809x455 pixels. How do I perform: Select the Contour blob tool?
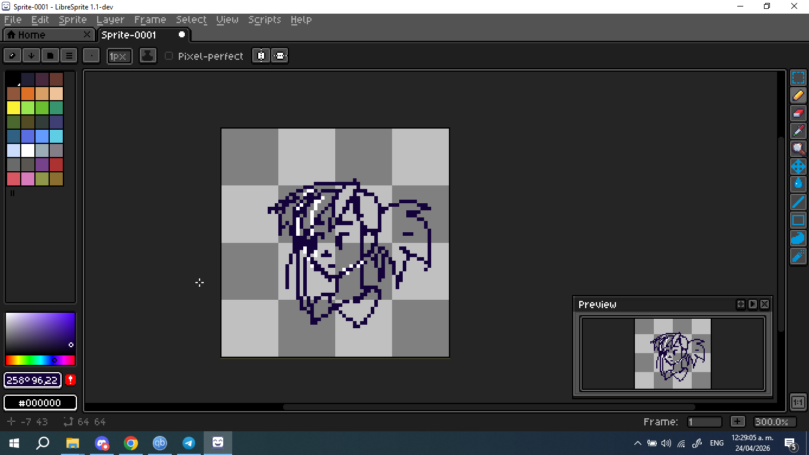click(x=798, y=238)
